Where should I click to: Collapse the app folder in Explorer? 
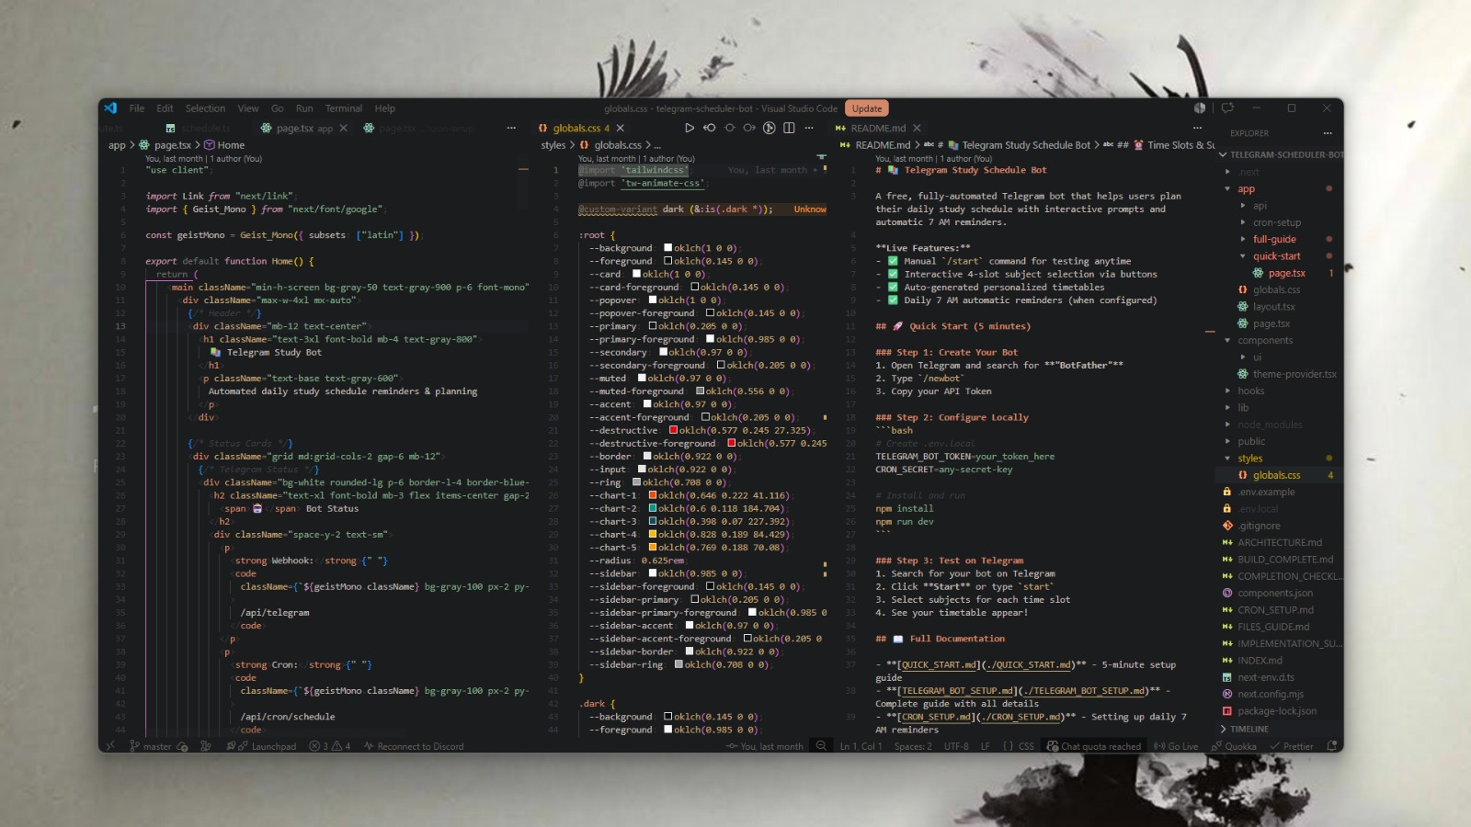pos(1227,188)
